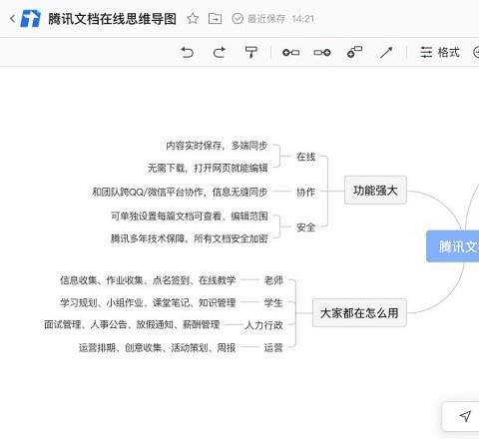Select the 人力行政 subtopic
Screen dimensions: 479x439
coord(264,325)
